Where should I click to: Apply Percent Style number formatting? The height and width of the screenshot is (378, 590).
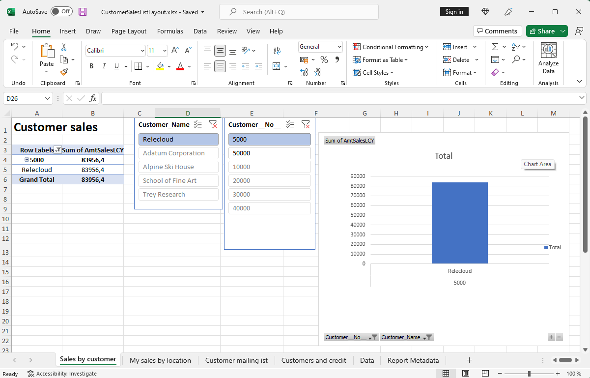(324, 59)
